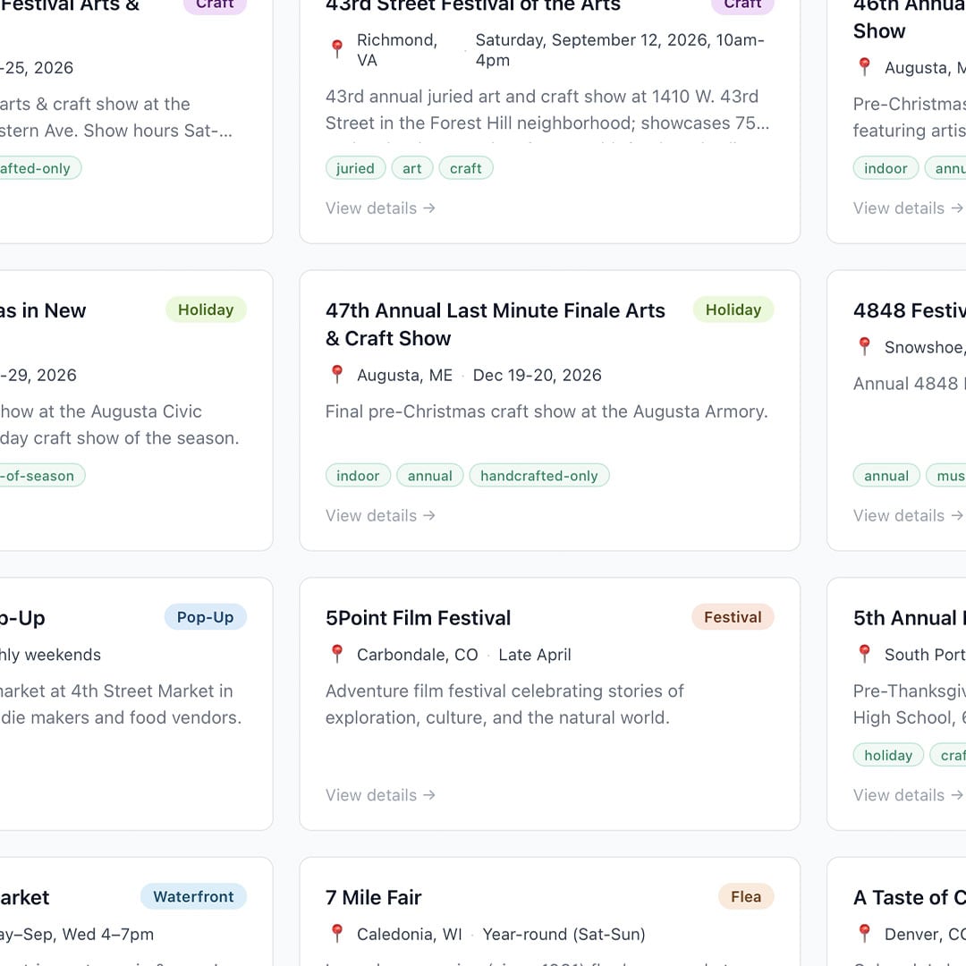Click the location pin next to Augusta, ME, Dec 19-20

pos(337,375)
